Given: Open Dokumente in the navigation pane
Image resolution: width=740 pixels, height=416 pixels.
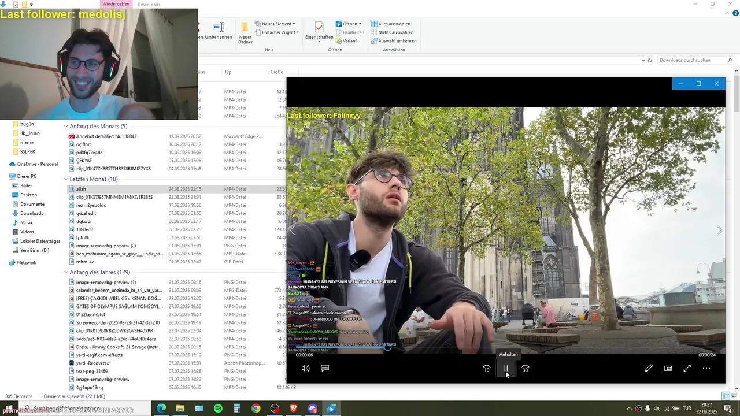Looking at the screenshot, I should [32, 204].
